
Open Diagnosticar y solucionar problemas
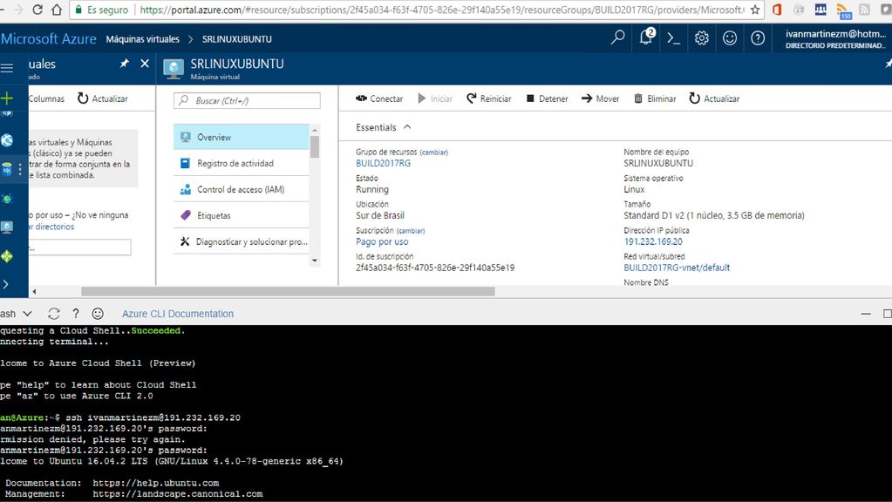(x=241, y=241)
